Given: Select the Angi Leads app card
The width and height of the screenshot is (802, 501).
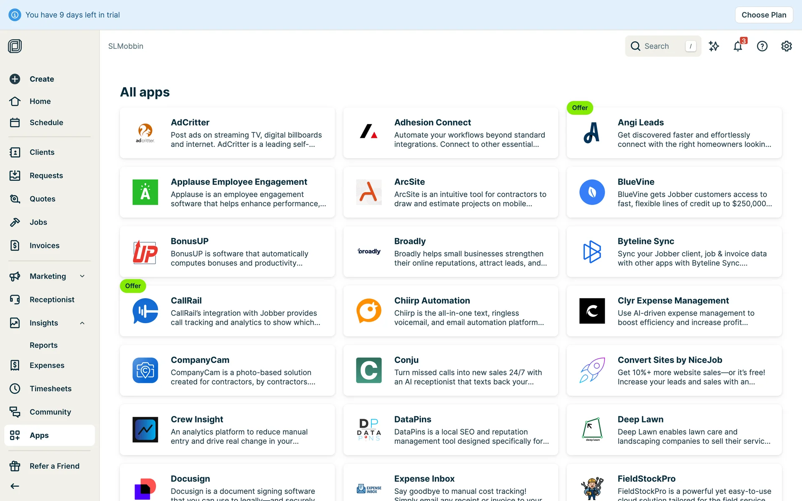Looking at the screenshot, I should (674, 133).
